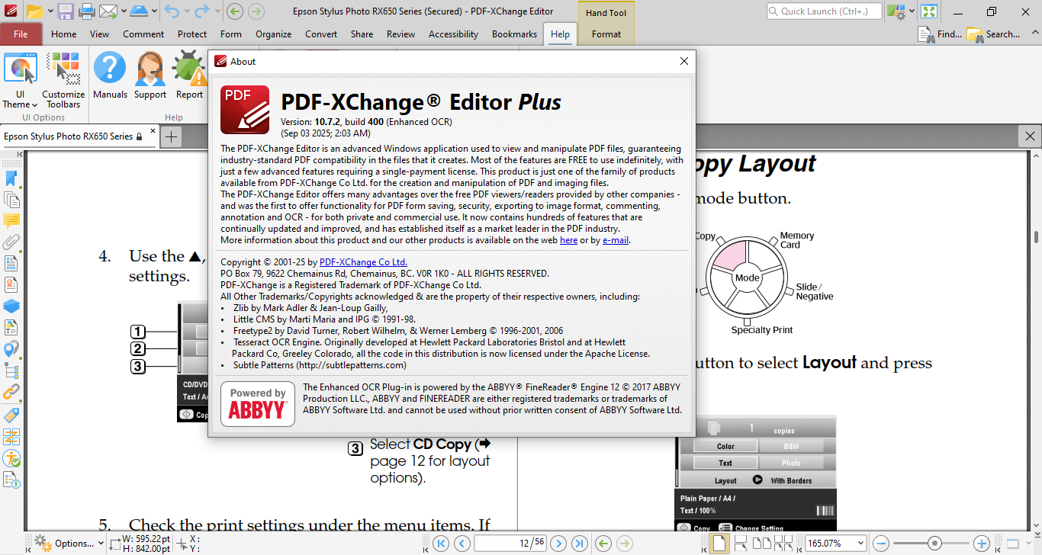
Task: Open the File menu
Action: (21, 34)
